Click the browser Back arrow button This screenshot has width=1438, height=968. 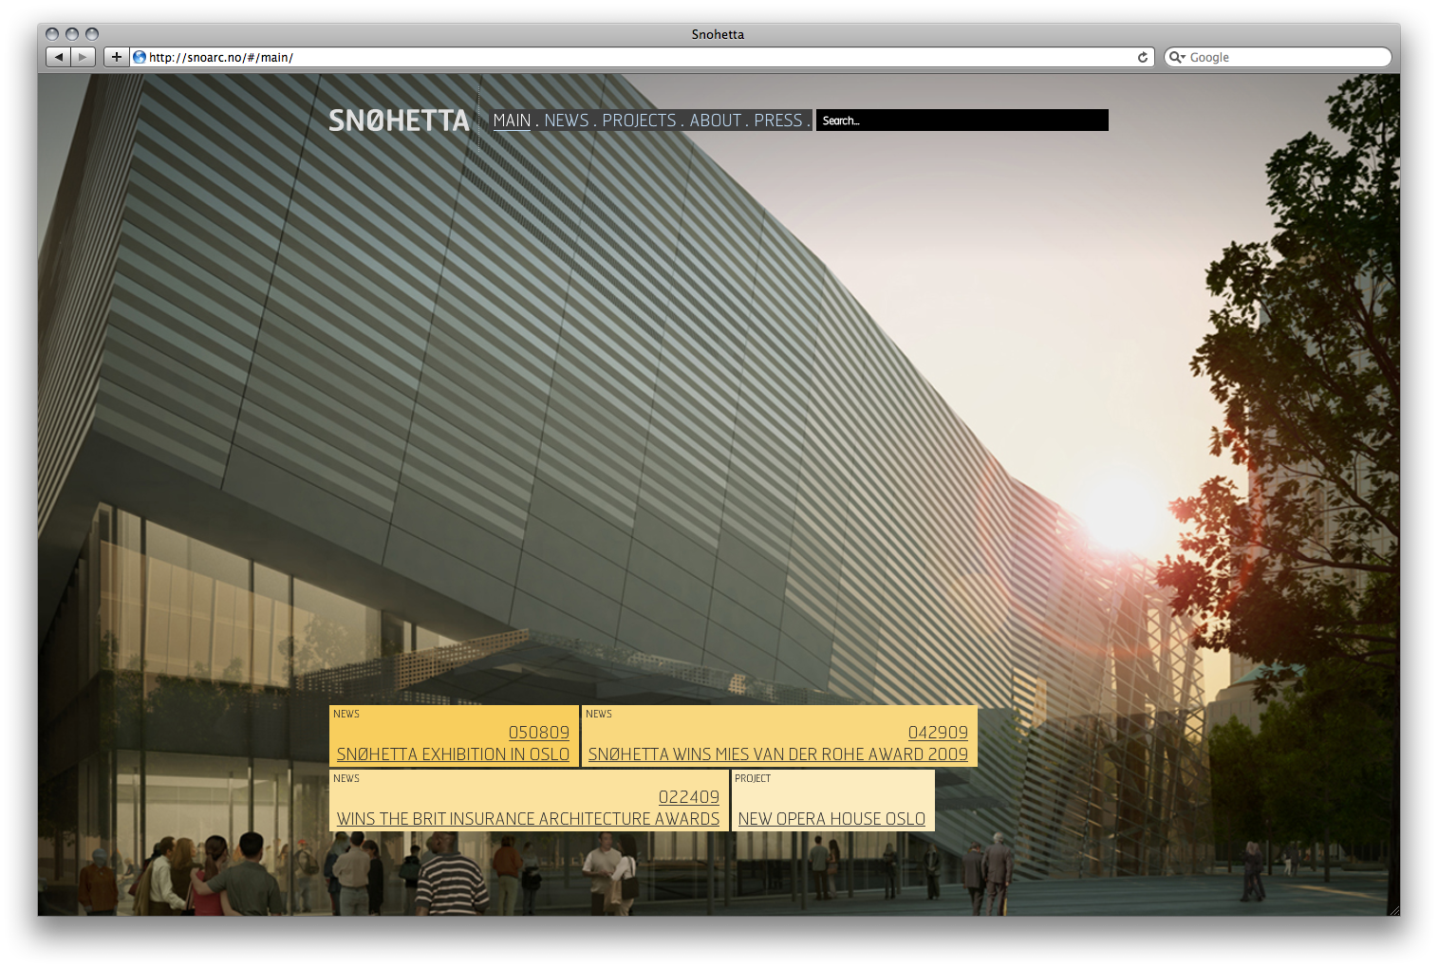tap(59, 57)
